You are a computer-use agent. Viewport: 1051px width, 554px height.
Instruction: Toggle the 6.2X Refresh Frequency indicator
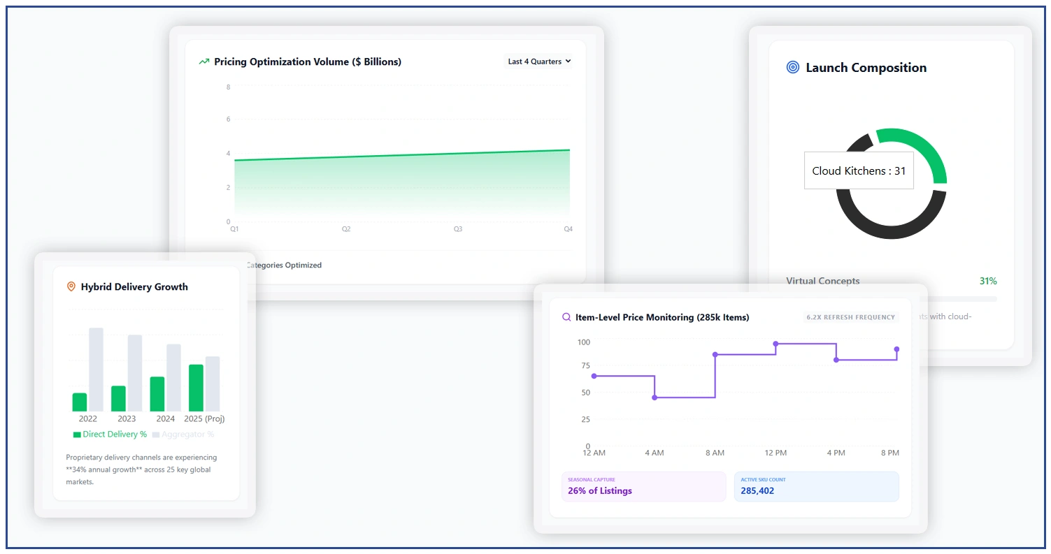(x=850, y=316)
